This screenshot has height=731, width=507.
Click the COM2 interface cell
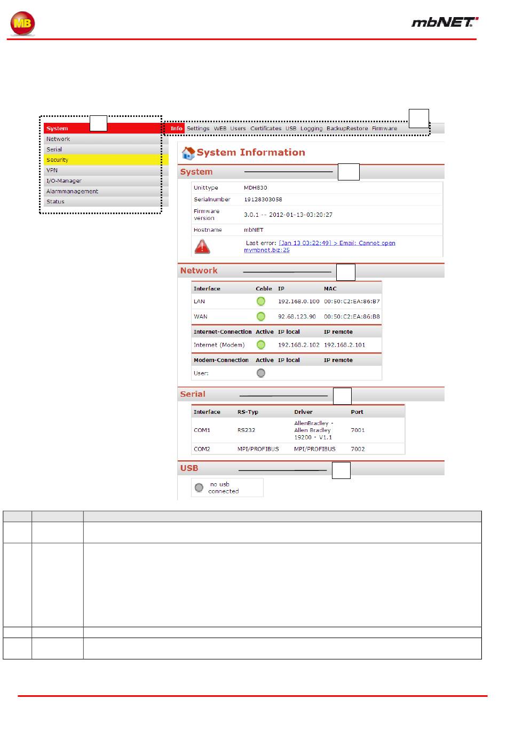tap(202, 449)
